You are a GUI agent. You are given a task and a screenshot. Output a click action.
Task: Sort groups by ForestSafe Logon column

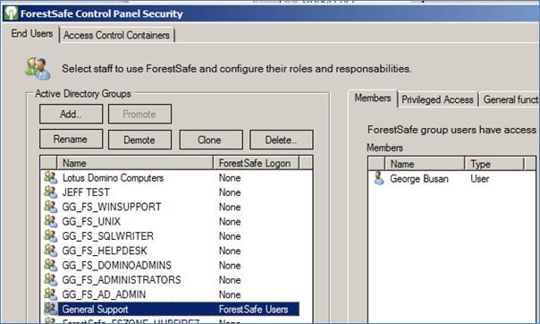pos(256,163)
